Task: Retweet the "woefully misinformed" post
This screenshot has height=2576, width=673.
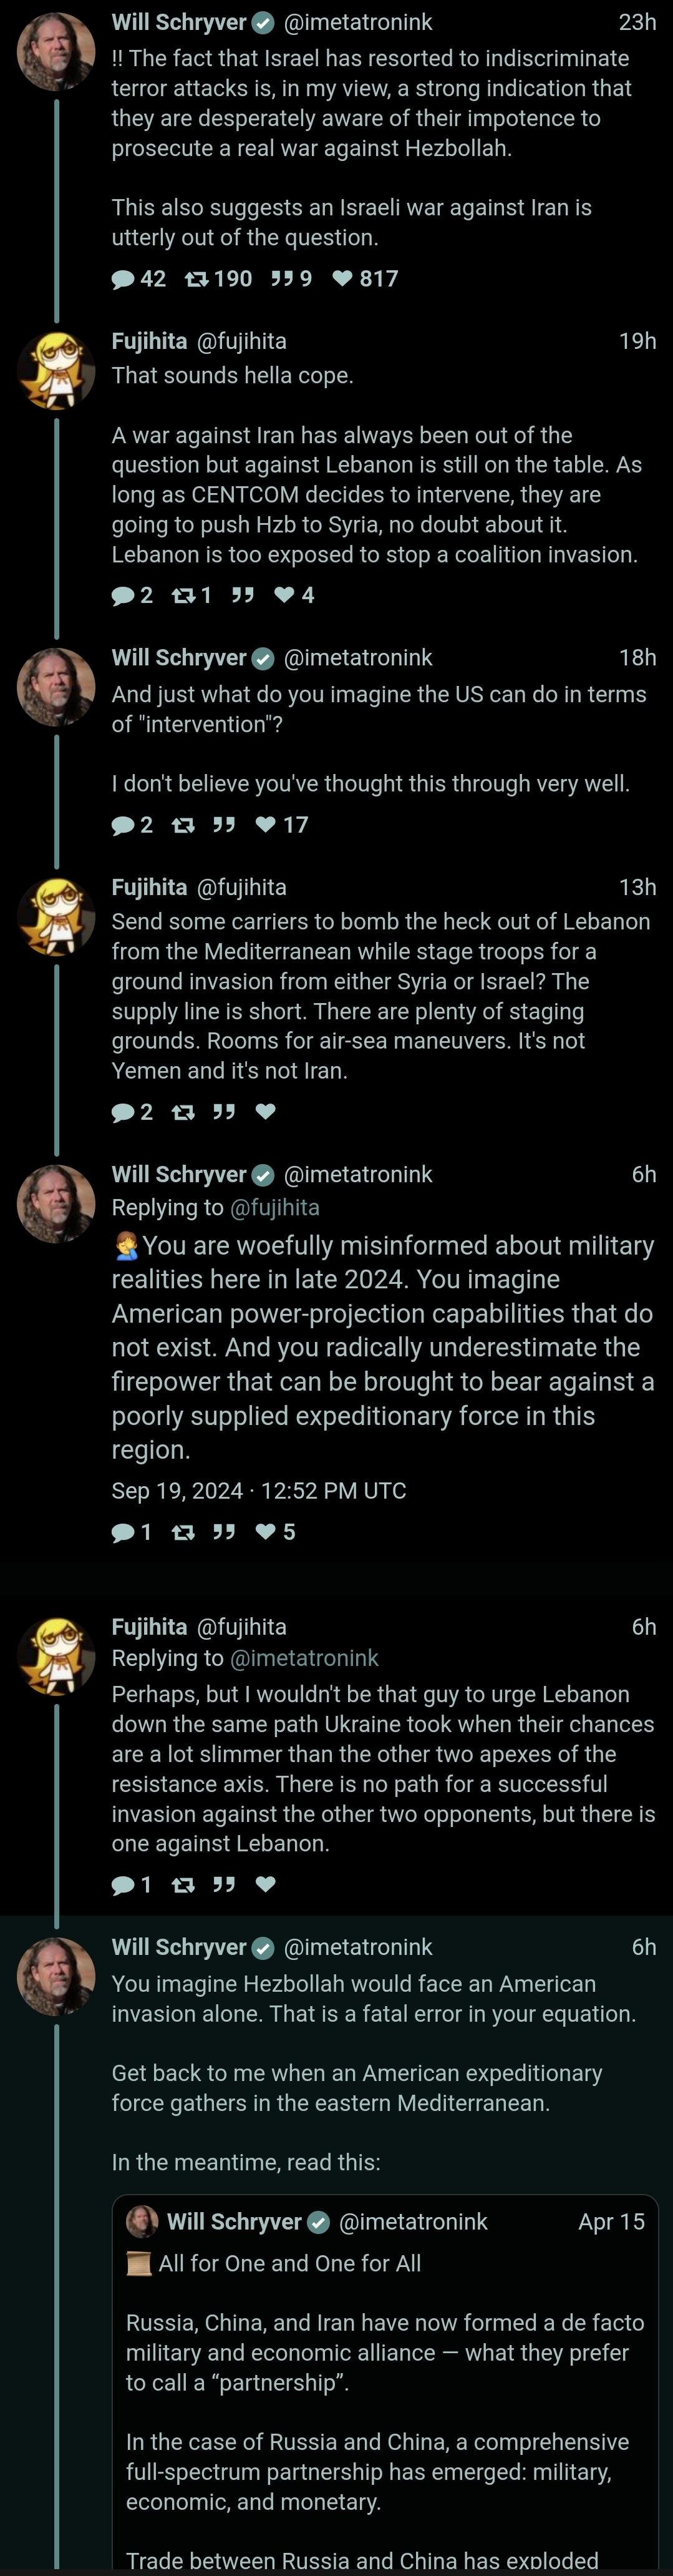Action: [x=183, y=1532]
